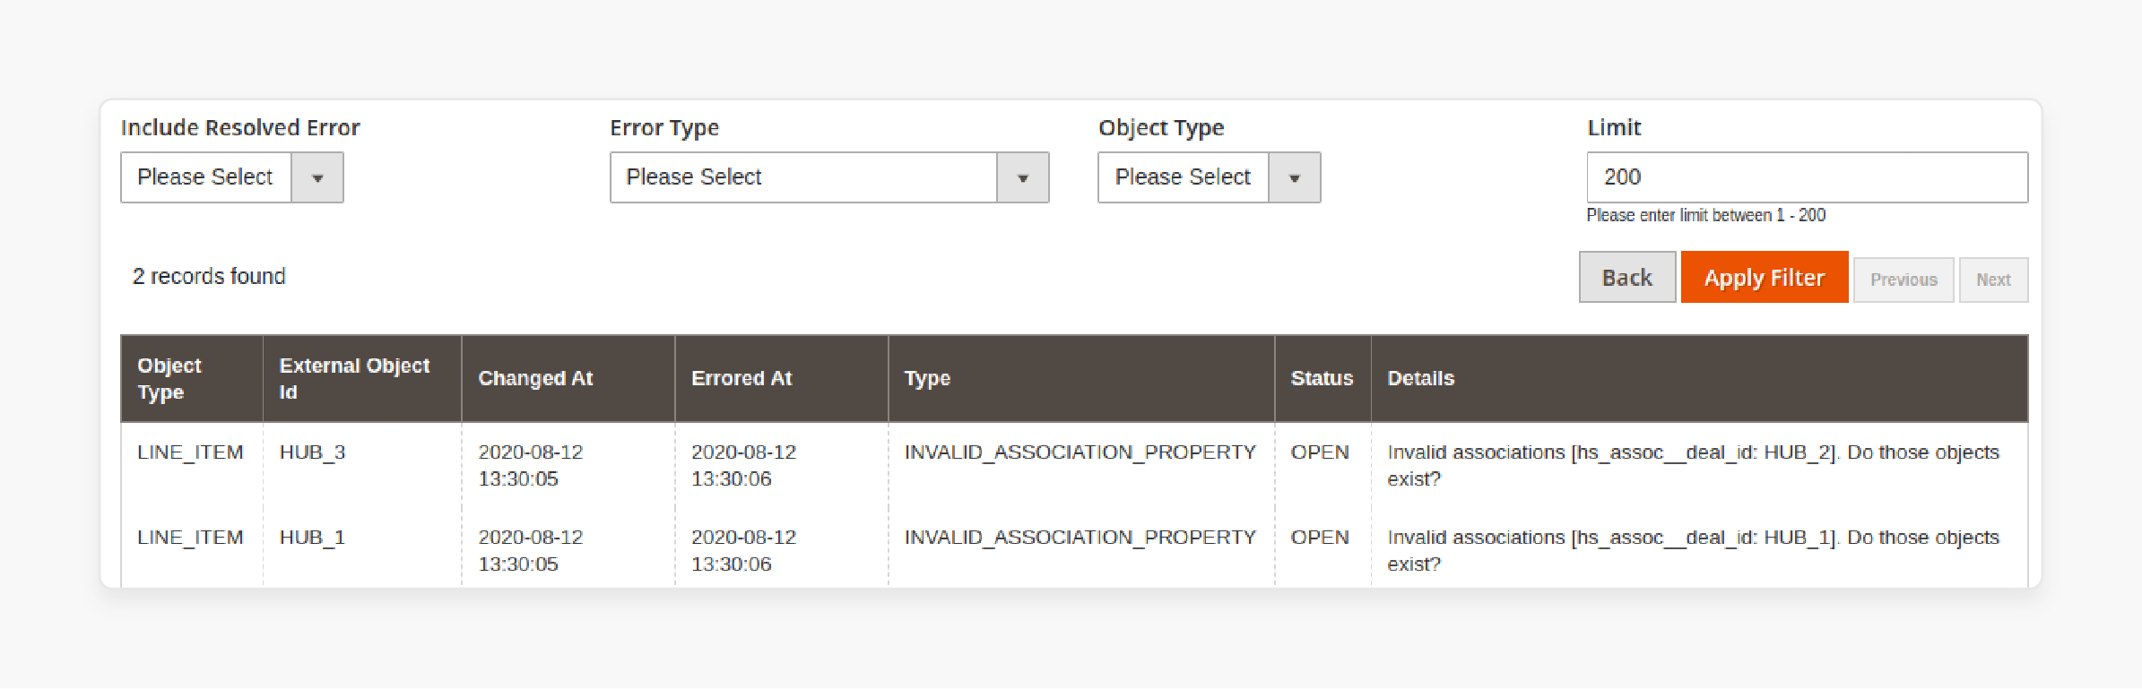
Task: Open the Error Type dropdown
Action: click(x=829, y=177)
